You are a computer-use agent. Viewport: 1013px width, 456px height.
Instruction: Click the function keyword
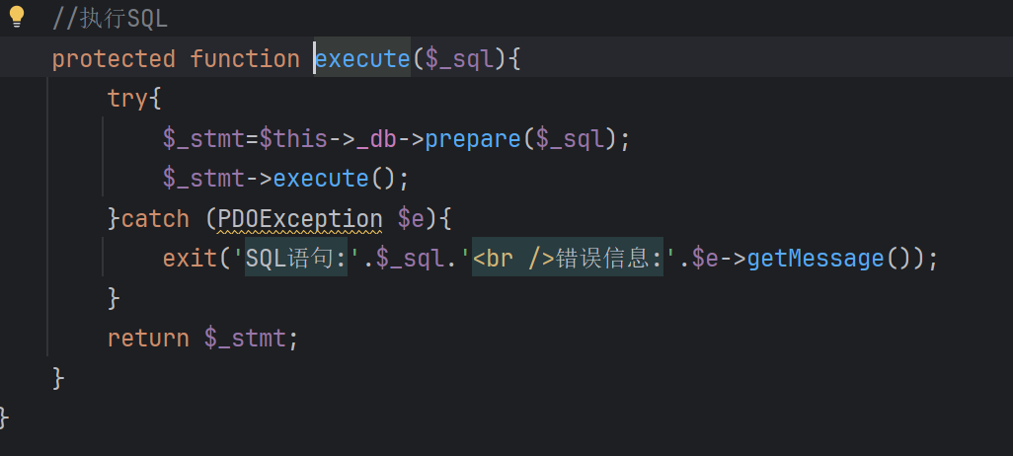point(245,59)
